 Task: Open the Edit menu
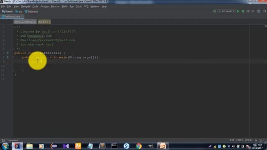pyautogui.click(x=9, y=7)
